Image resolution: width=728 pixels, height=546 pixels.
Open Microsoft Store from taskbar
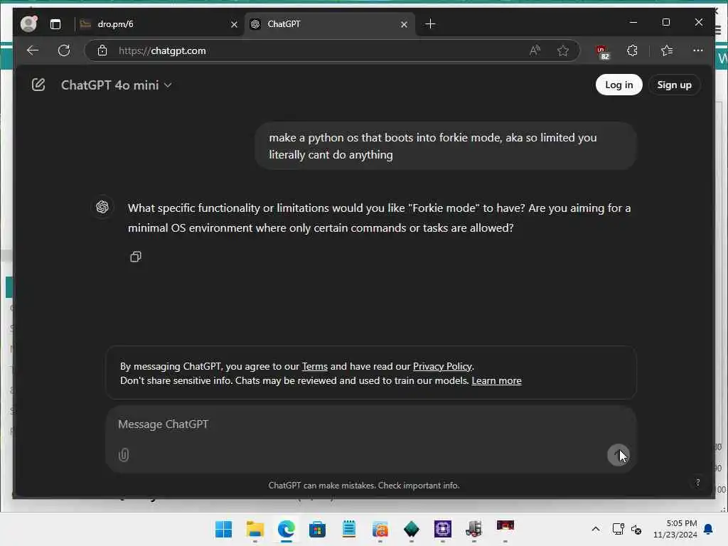[x=318, y=529]
